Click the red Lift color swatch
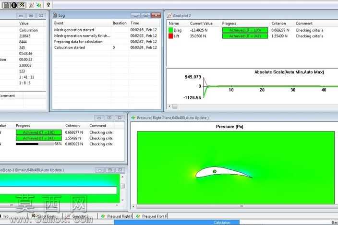Screen dimensions: 338x225 pyautogui.click(x=171, y=36)
